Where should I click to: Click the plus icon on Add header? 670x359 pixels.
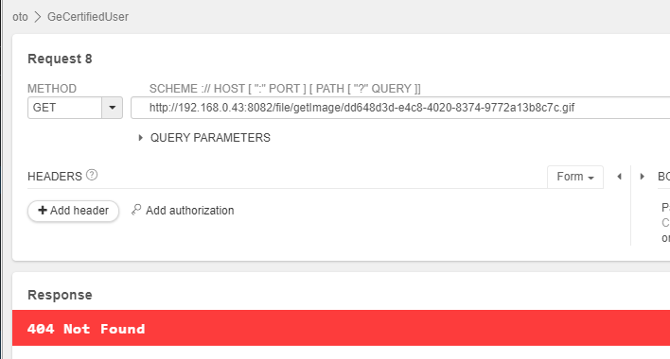click(43, 210)
